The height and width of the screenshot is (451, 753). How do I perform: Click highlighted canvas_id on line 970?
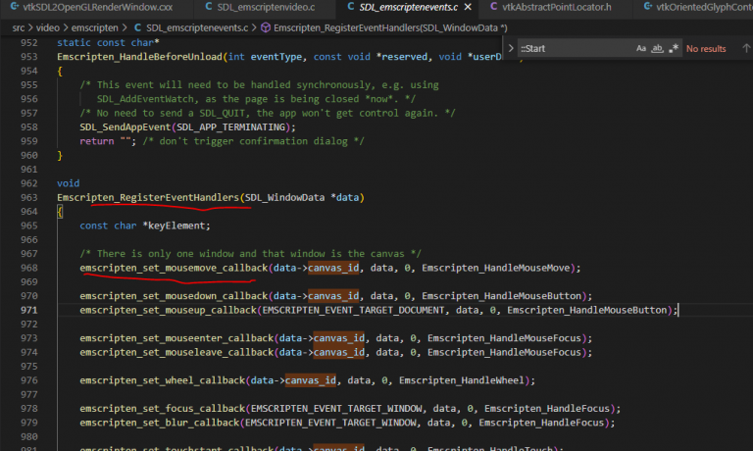click(333, 296)
